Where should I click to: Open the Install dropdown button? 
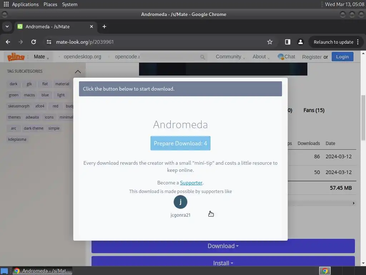(x=223, y=261)
